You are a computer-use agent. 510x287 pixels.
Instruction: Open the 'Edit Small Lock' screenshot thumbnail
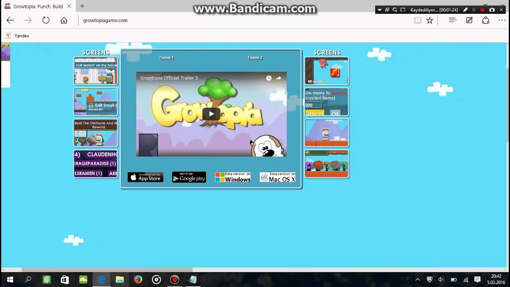96,102
